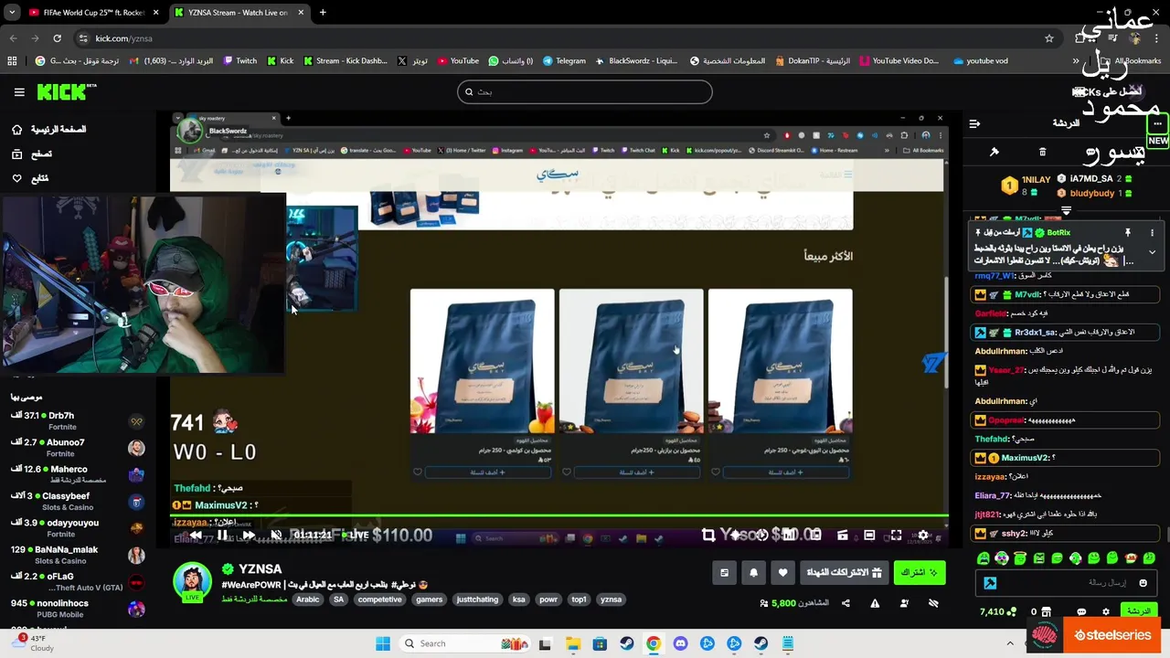Click the Gift Subscriptions button

click(844, 573)
